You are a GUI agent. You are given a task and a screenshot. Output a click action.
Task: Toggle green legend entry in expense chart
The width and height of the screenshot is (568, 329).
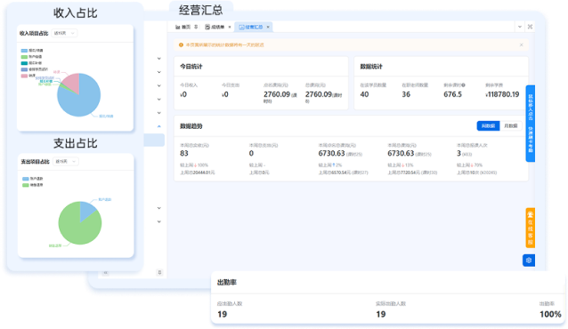(x=33, y=185)
